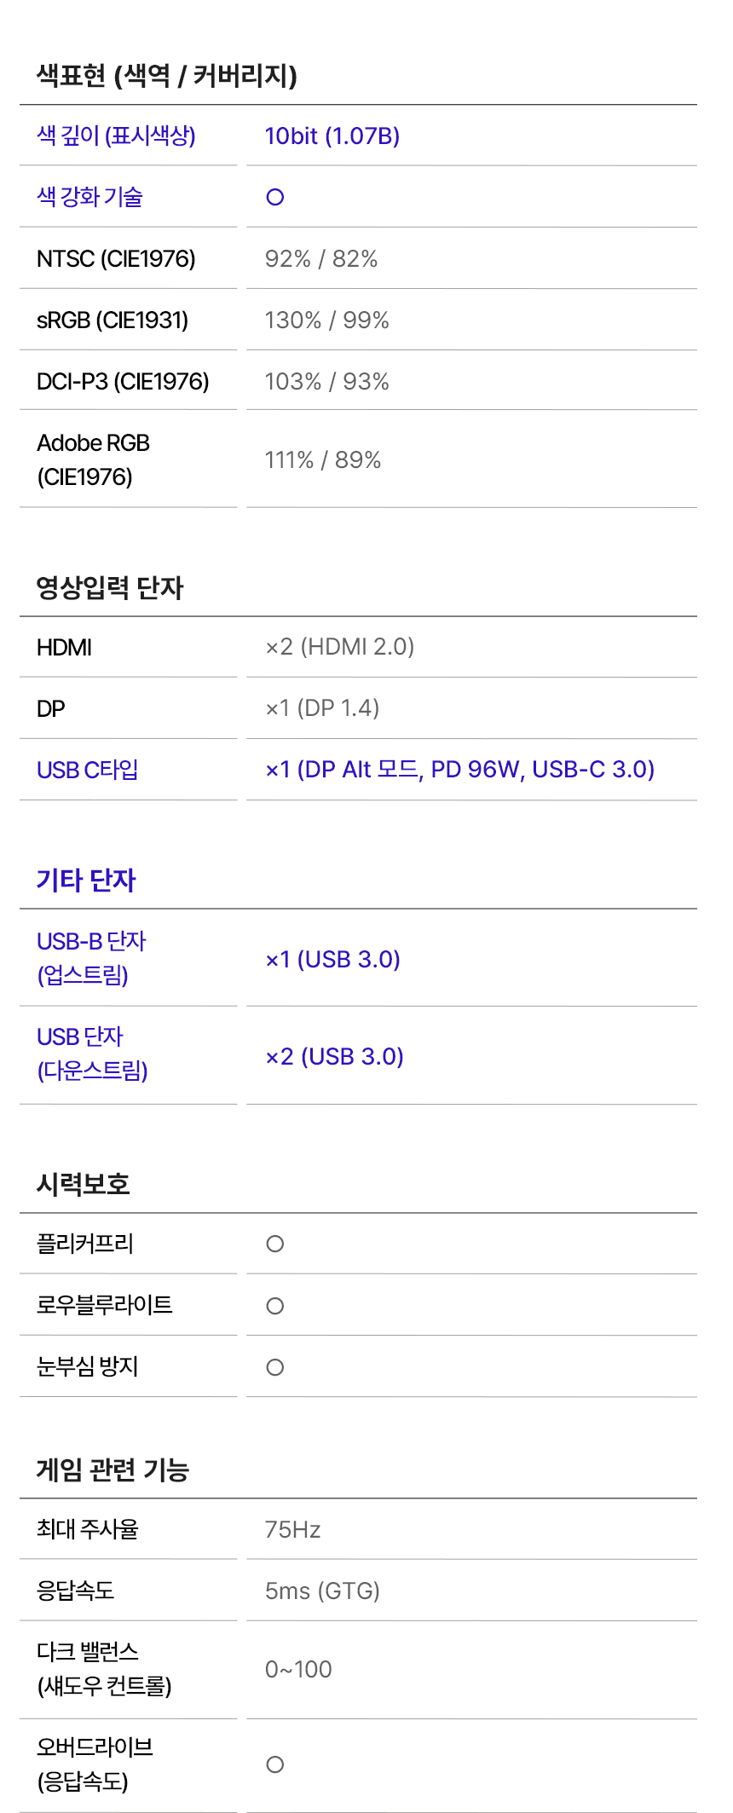Image resolution: width=733 pixels, height=1813 pixels.
Task: Click the ×2 (USB 3.0) value
Action: pos(335,1057)
